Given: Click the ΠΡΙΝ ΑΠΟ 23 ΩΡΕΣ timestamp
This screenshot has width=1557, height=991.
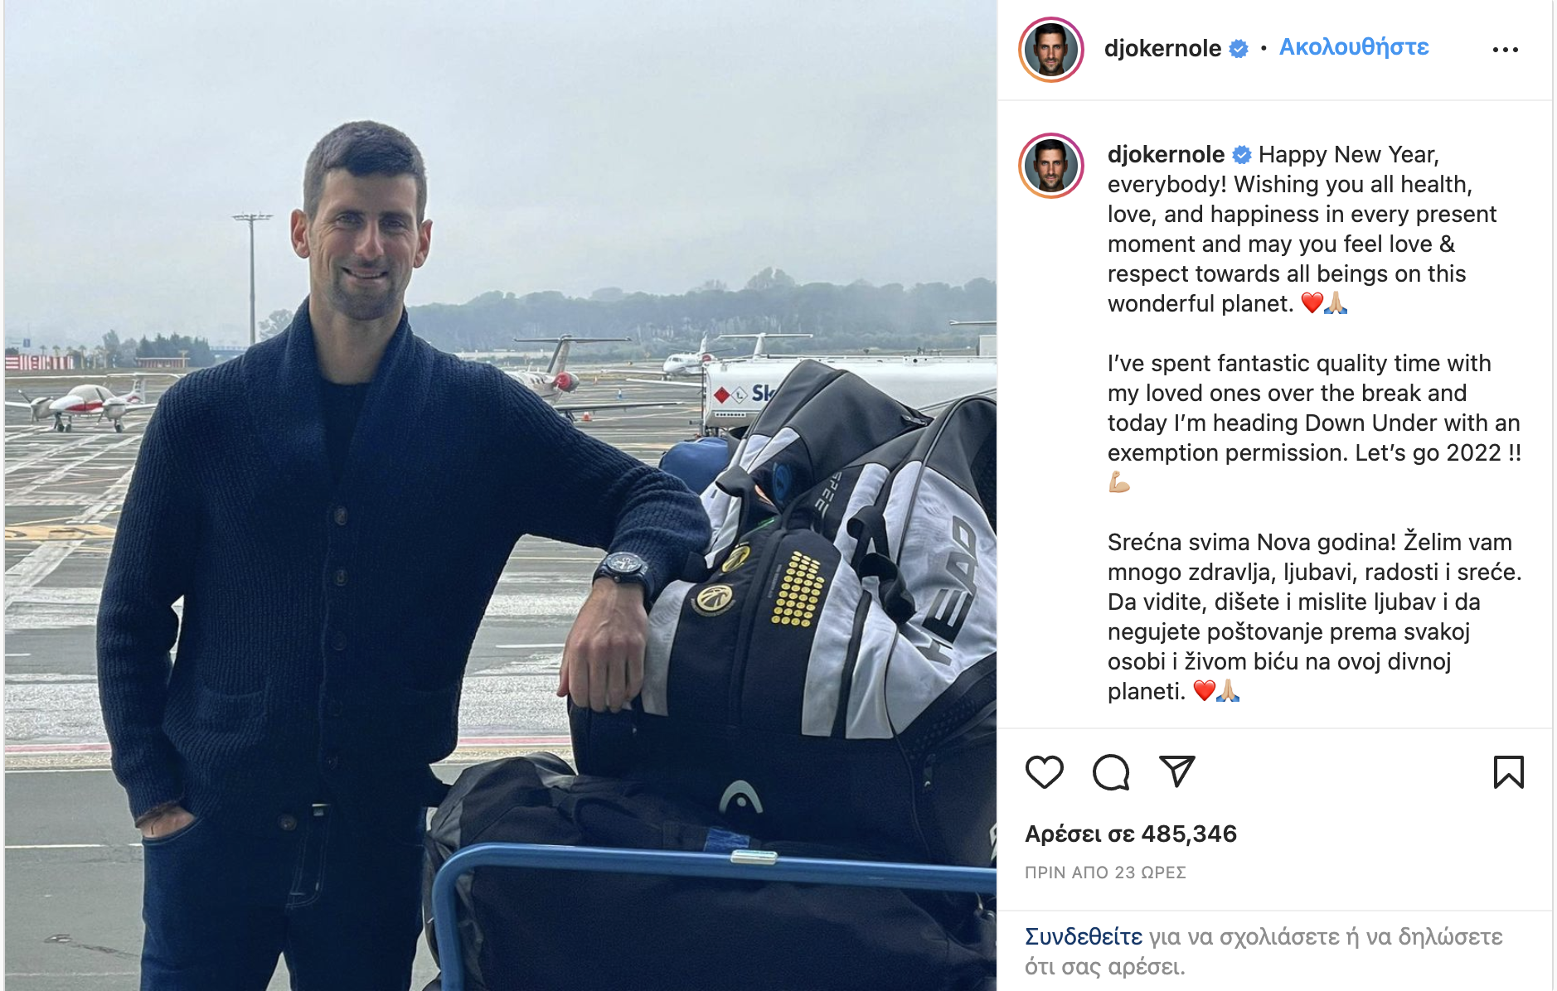Looking at the screenshot, I should coord(1105,873).
